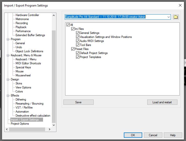The width and height of the screenshot is (186, 141).
Task: Toggle General Settings checkbox
Action: coord(78,33)
